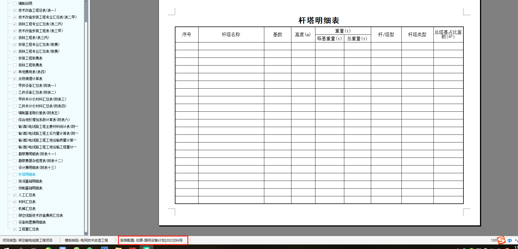Viewport: 518px width, 249px height.
Task: Click the 高度(m) column header
Action: pyautogui.click(x=303, y=34)
